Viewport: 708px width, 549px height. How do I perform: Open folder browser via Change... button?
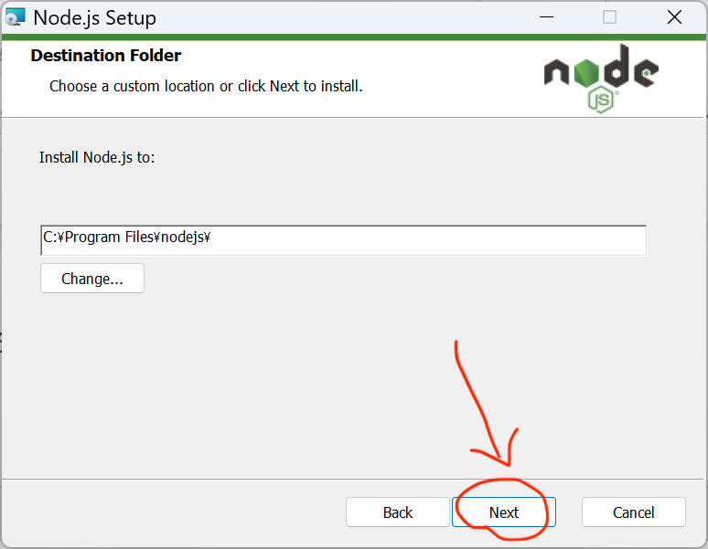(x=92, y=279)
